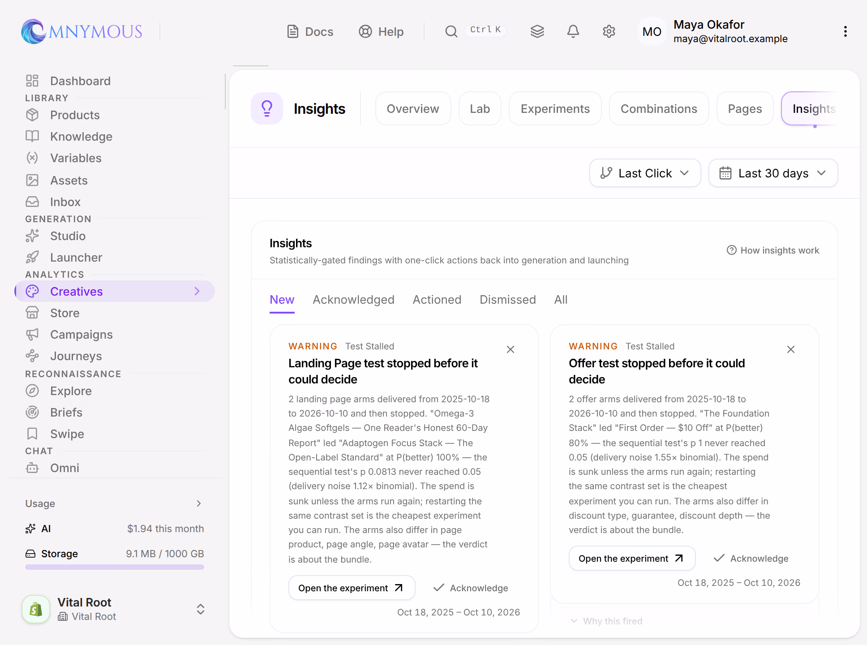Open Omni chat in sidebar
The image size is (867, 645).
click(115, 468)
